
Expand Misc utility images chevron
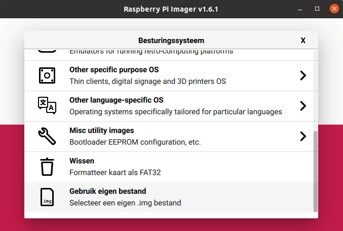click(x=303, y=136)
